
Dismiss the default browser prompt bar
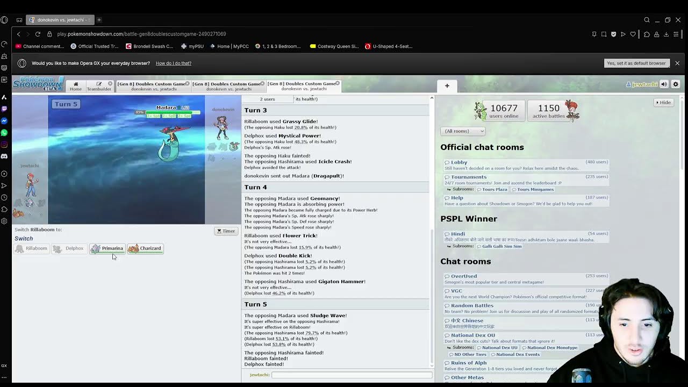coord(677,63)
